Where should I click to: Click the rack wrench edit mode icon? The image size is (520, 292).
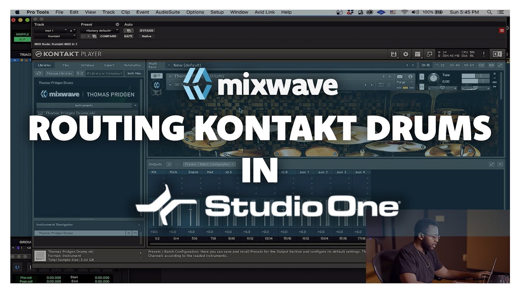pos(156,76)
